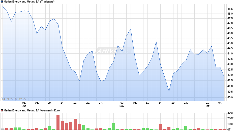This screenshot has height=132, width=237.
Task: Click the tallest green volume bar
Action: [113, 126]
